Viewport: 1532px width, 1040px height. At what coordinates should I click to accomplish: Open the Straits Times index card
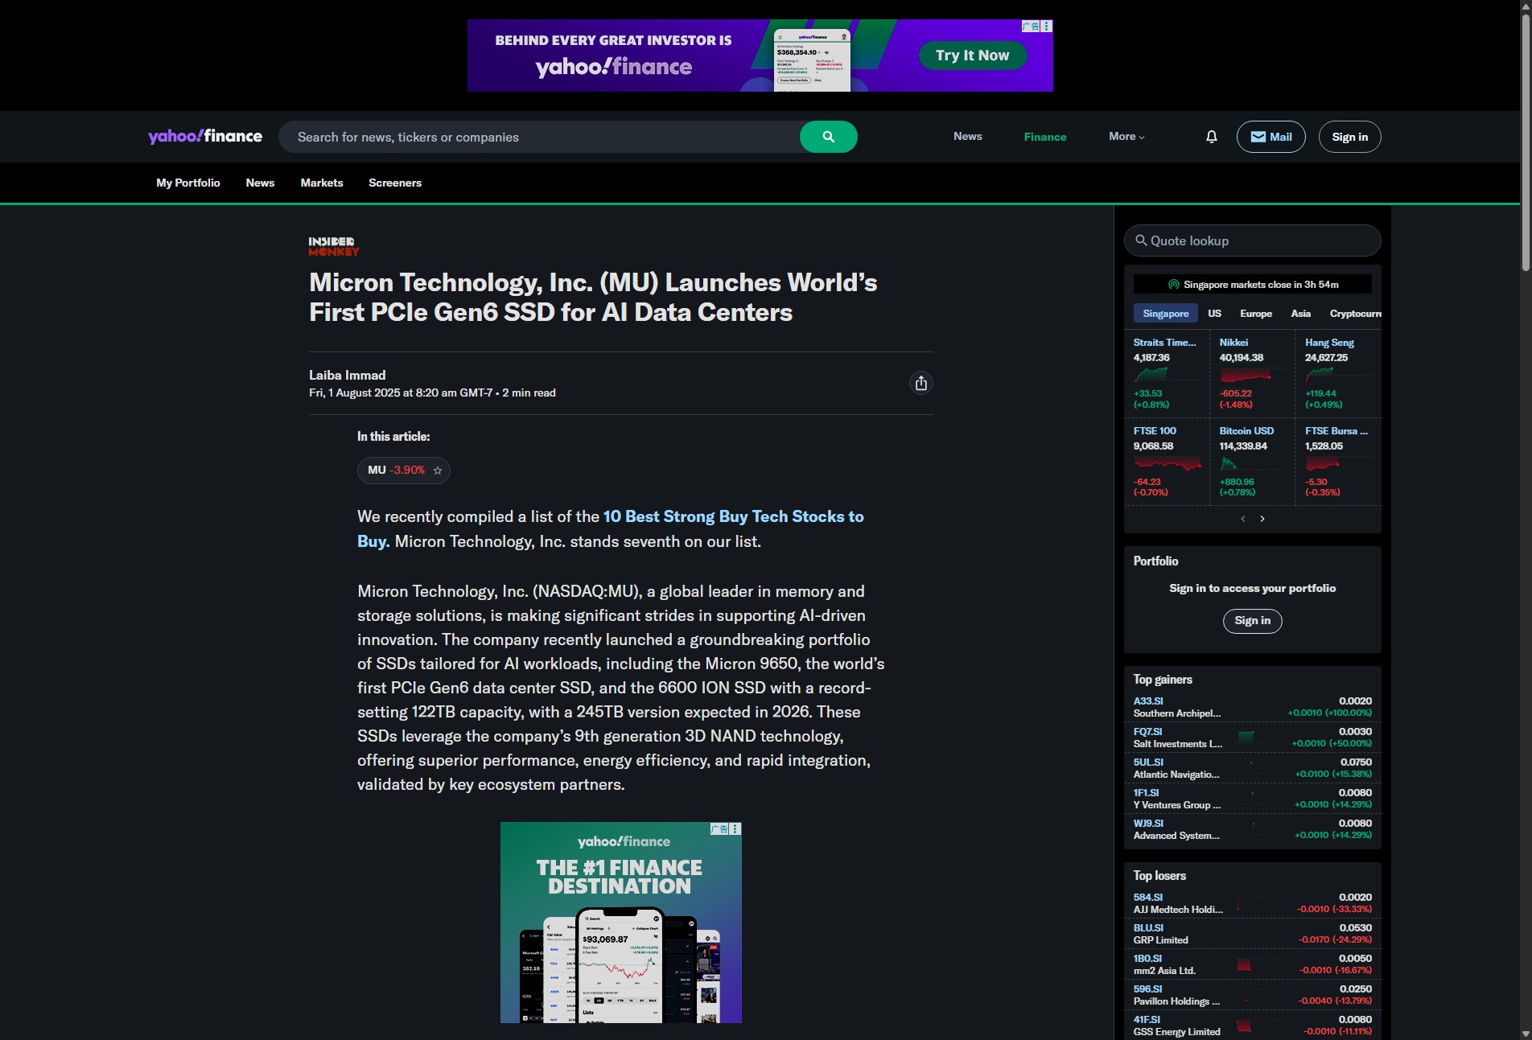1166,373
